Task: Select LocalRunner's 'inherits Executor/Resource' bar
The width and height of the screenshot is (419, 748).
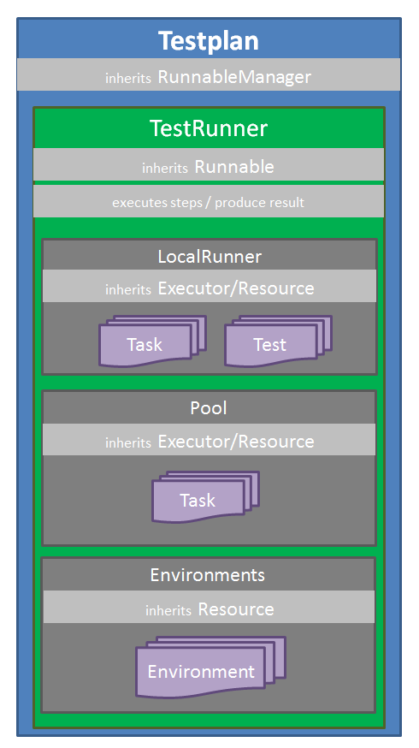Action: coord(209,286)
